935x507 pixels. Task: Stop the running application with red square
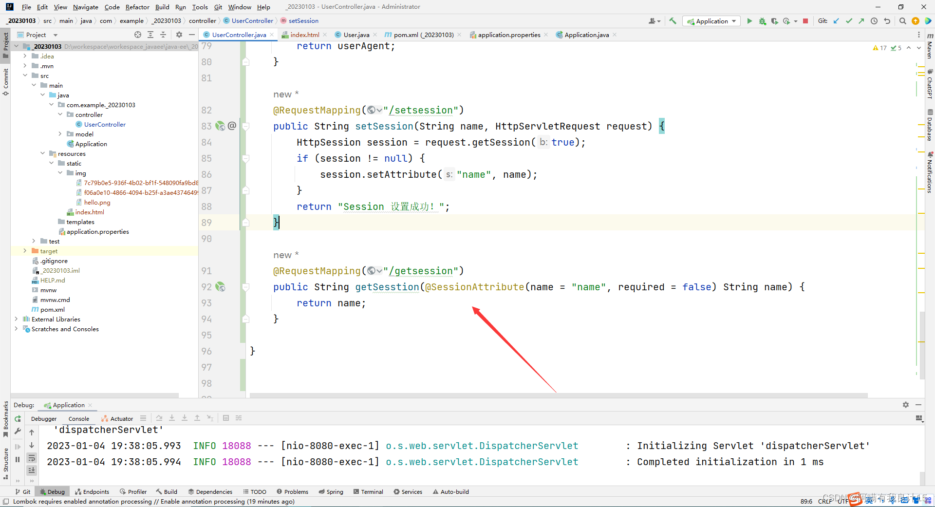point(805,21)
